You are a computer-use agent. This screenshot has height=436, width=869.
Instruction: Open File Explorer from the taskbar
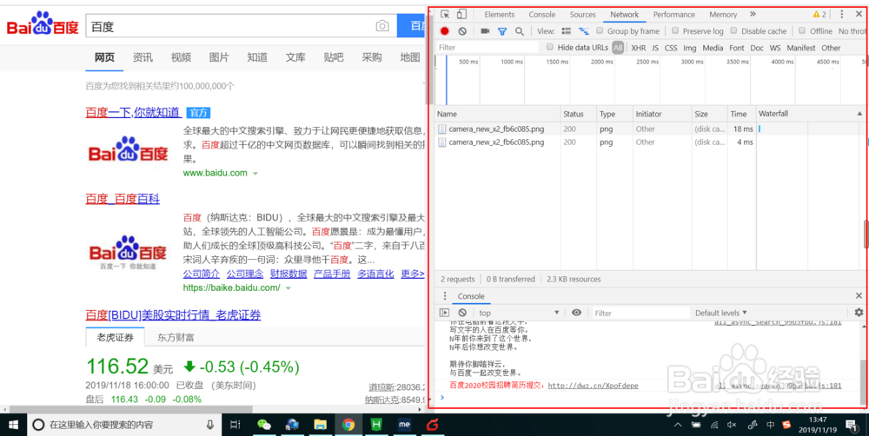pos(320,425)
